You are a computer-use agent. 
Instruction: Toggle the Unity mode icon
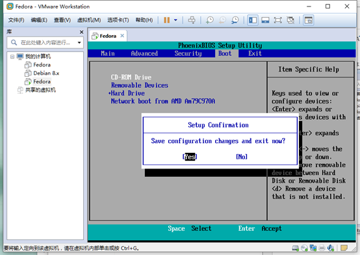(x=290, y=20)
